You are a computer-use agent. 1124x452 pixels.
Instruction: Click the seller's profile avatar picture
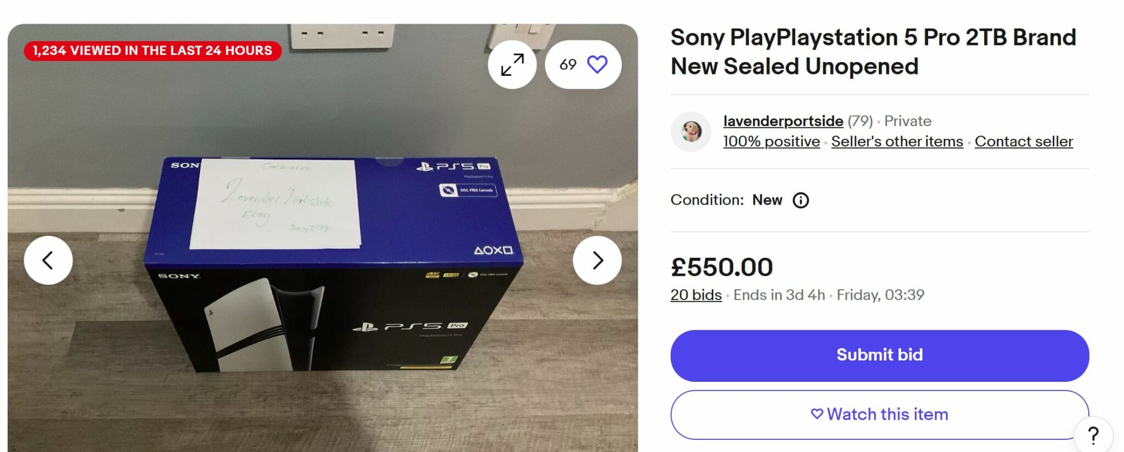[692, 131]
